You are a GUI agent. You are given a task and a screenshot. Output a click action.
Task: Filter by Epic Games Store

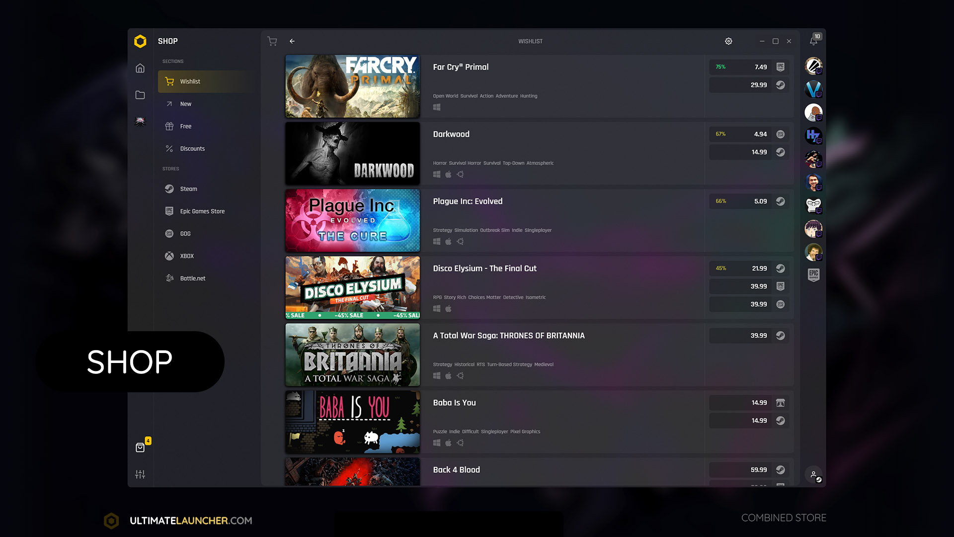click(206, 211)
